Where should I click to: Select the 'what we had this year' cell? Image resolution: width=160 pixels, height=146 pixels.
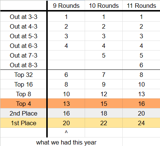click(x=66, y=142)
